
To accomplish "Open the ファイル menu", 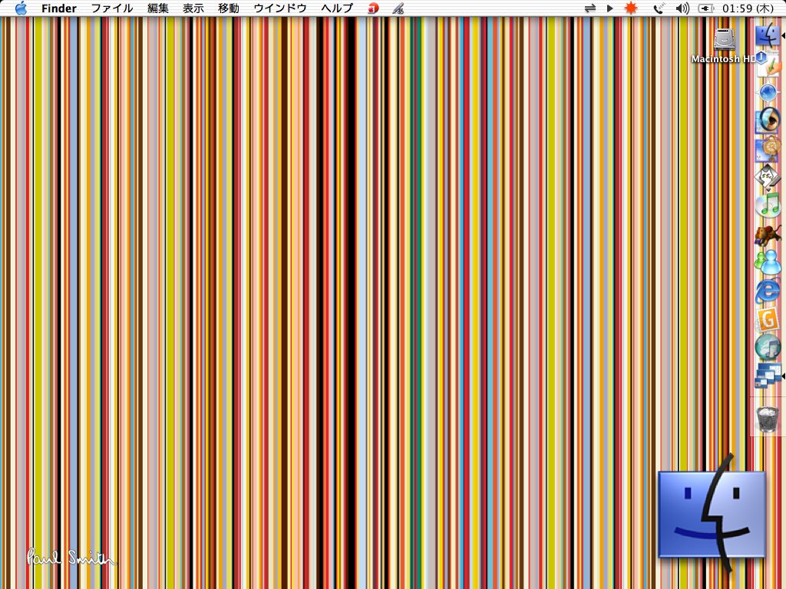I will click(x=112, y=8).
